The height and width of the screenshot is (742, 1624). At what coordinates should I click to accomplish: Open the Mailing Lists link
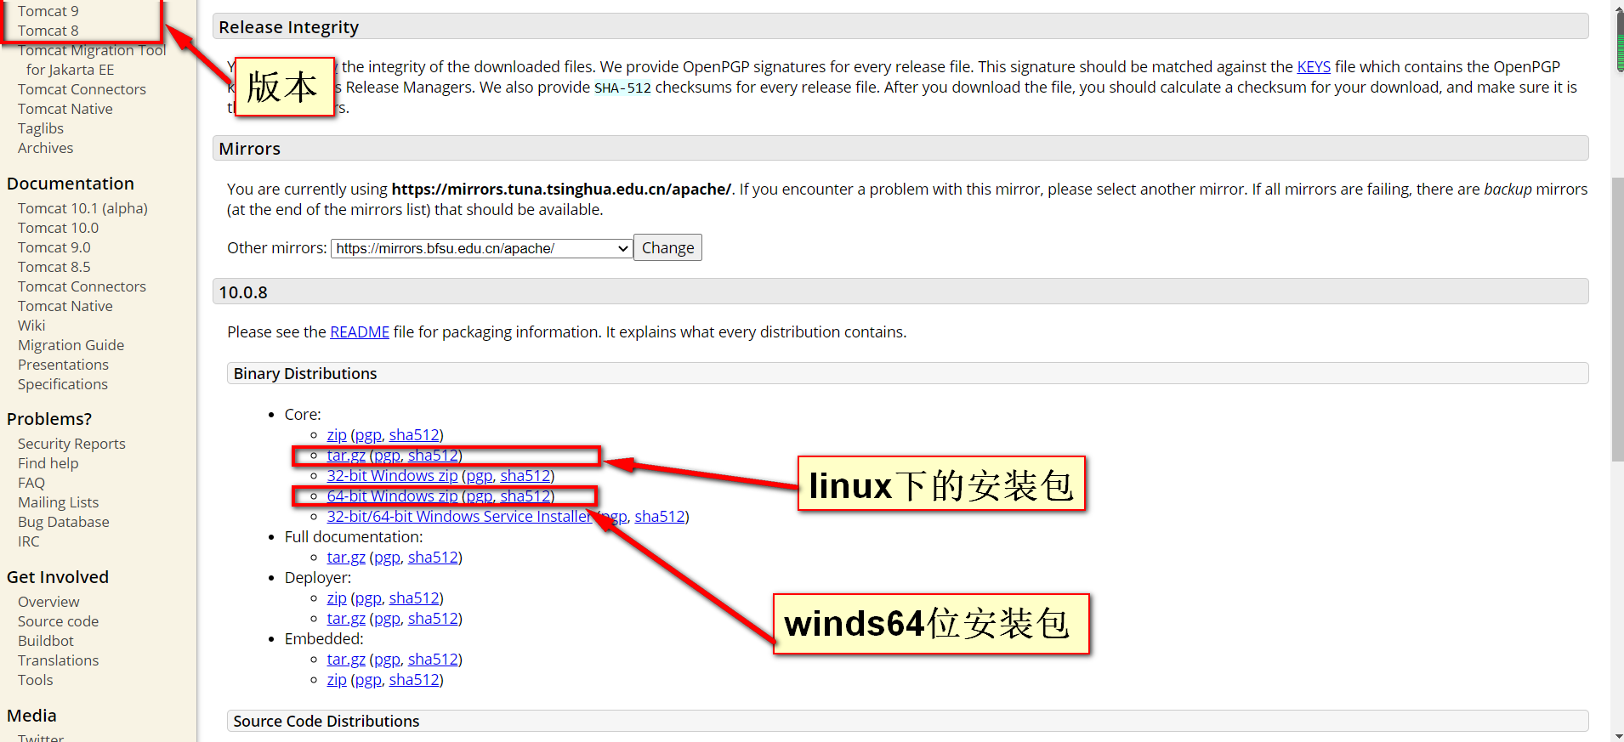coord(58,502)
